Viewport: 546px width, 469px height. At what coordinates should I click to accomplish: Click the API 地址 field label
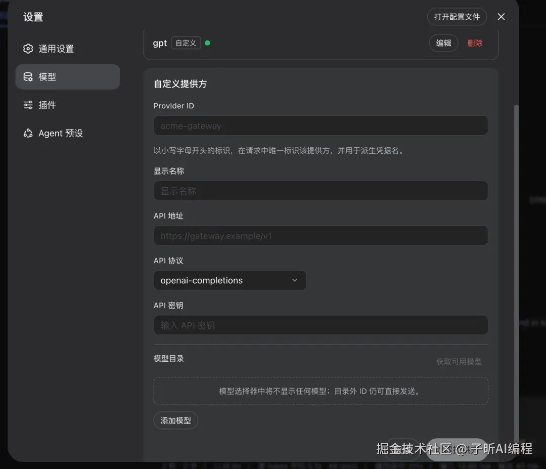(168, 216)
